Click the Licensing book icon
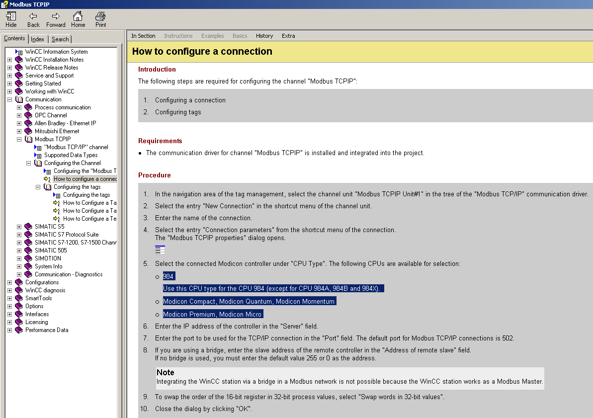Viewport: 593px width, 418px height. (19, 322)
